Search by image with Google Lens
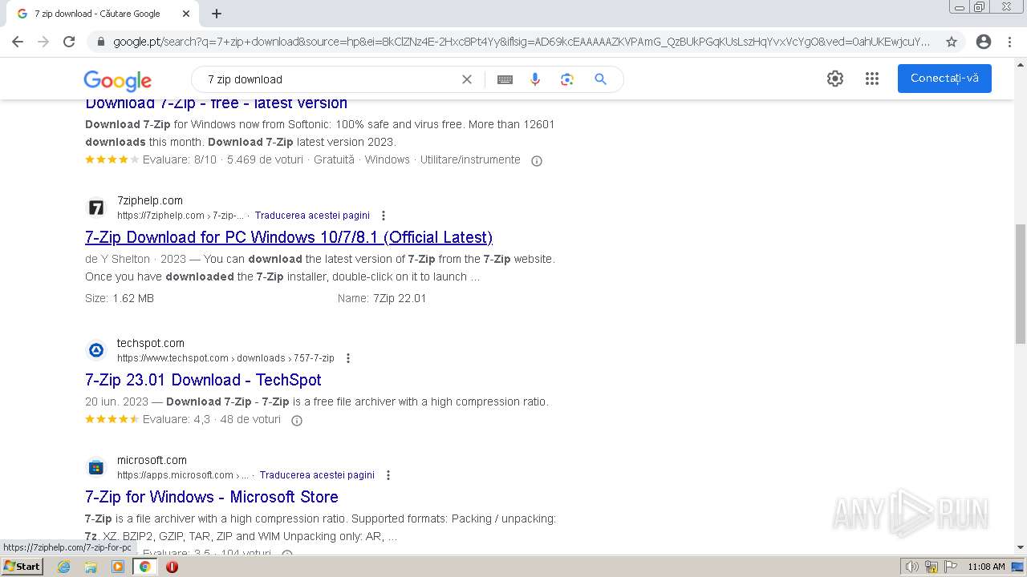This screenshot has width=1027, height=577. [567, 79]
